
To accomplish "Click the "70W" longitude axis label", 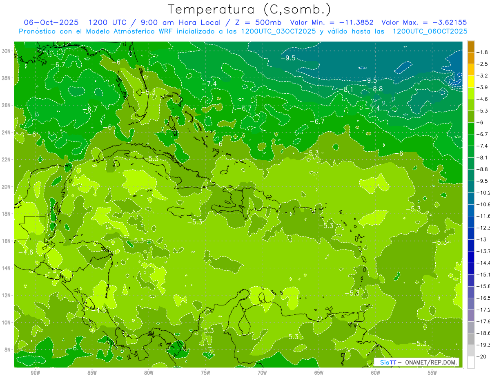I will [x=262, y=372].
